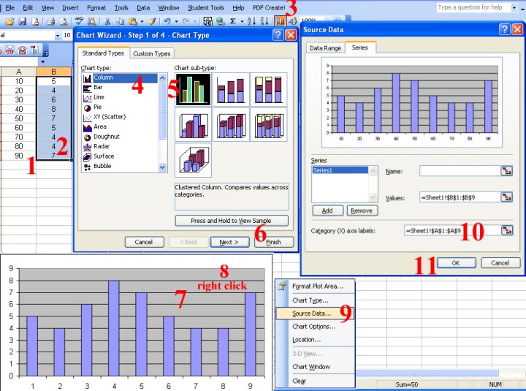
Task: Open the Insert menu
Action: pos(70,8)
